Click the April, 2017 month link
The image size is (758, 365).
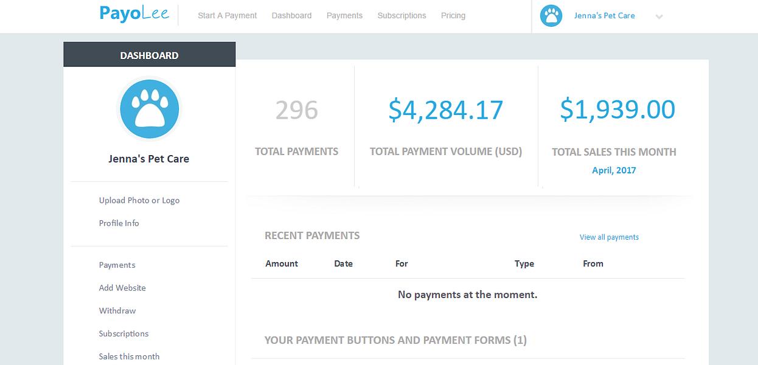pos(614,170)
